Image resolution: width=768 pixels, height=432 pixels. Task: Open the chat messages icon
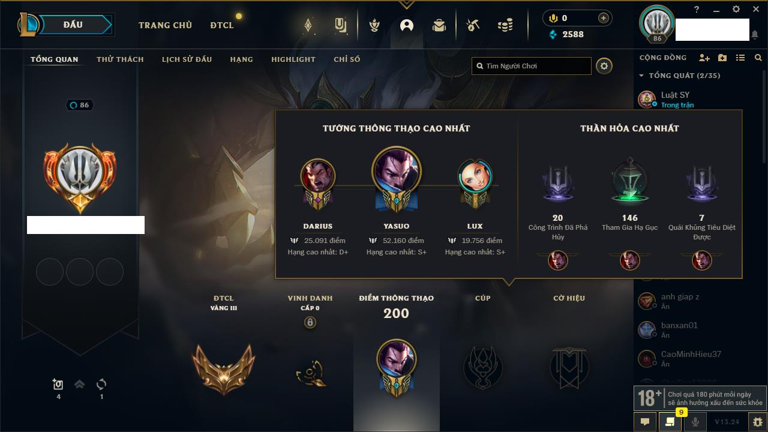coord(645,422)
